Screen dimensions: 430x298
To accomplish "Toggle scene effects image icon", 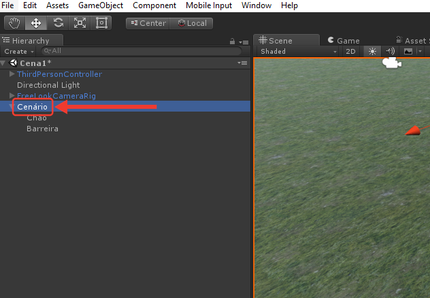I will pos(408,51).
